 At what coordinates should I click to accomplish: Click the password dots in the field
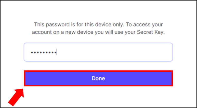tap(43, 52)
